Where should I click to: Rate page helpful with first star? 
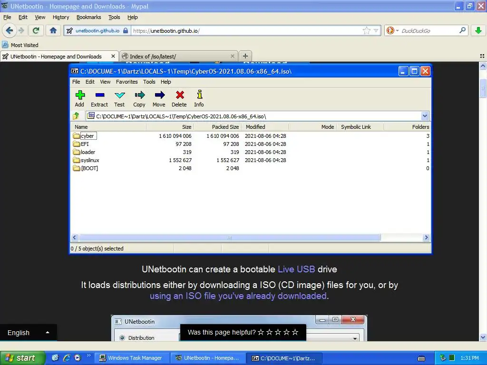261,332
